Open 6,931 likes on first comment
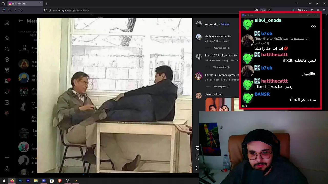Image resolution: width=328 pixels, height=184 pixels. [x=215, y=41]
